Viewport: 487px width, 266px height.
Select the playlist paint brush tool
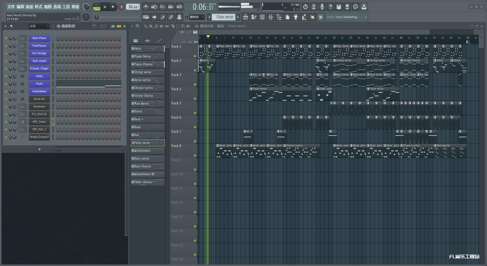pyautogui.click(x=151, y=26)
